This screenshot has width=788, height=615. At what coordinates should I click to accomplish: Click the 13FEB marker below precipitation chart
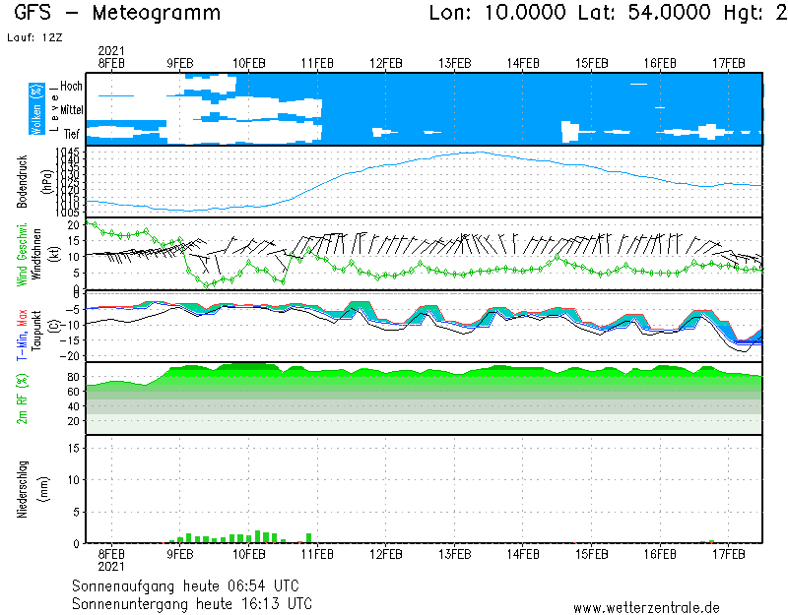(454, 554)
